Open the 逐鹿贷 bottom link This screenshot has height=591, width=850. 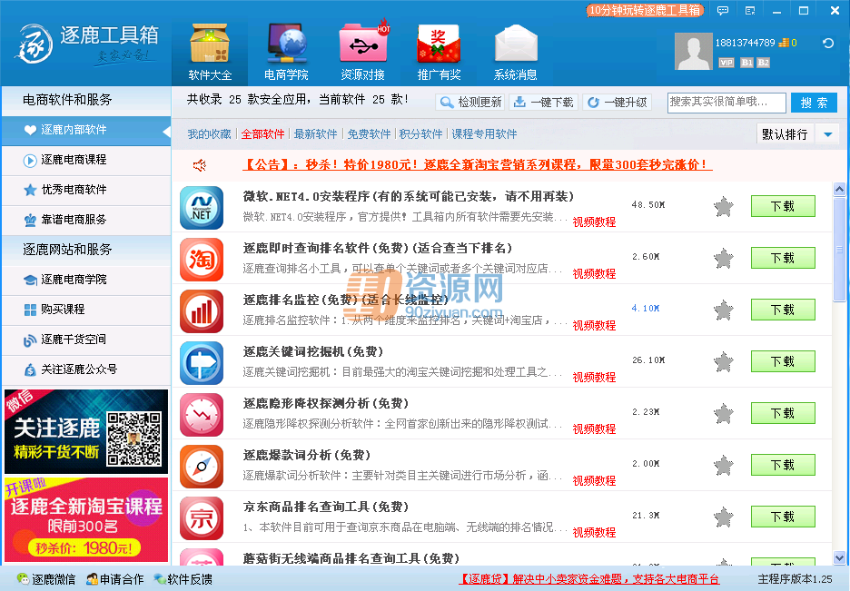(x=589, y=579)
